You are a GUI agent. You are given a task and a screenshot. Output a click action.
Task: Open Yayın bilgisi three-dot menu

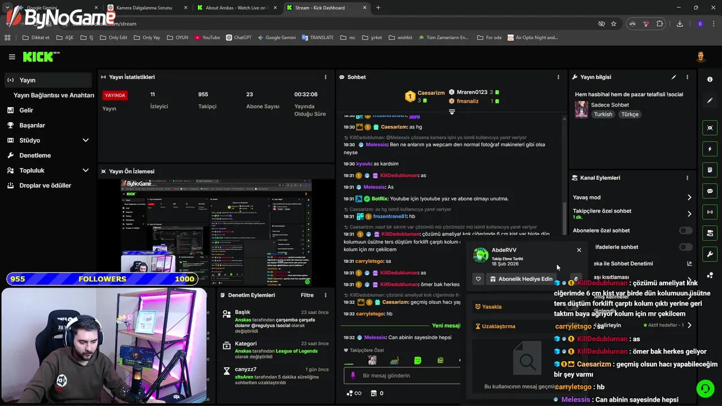point(687,77)
